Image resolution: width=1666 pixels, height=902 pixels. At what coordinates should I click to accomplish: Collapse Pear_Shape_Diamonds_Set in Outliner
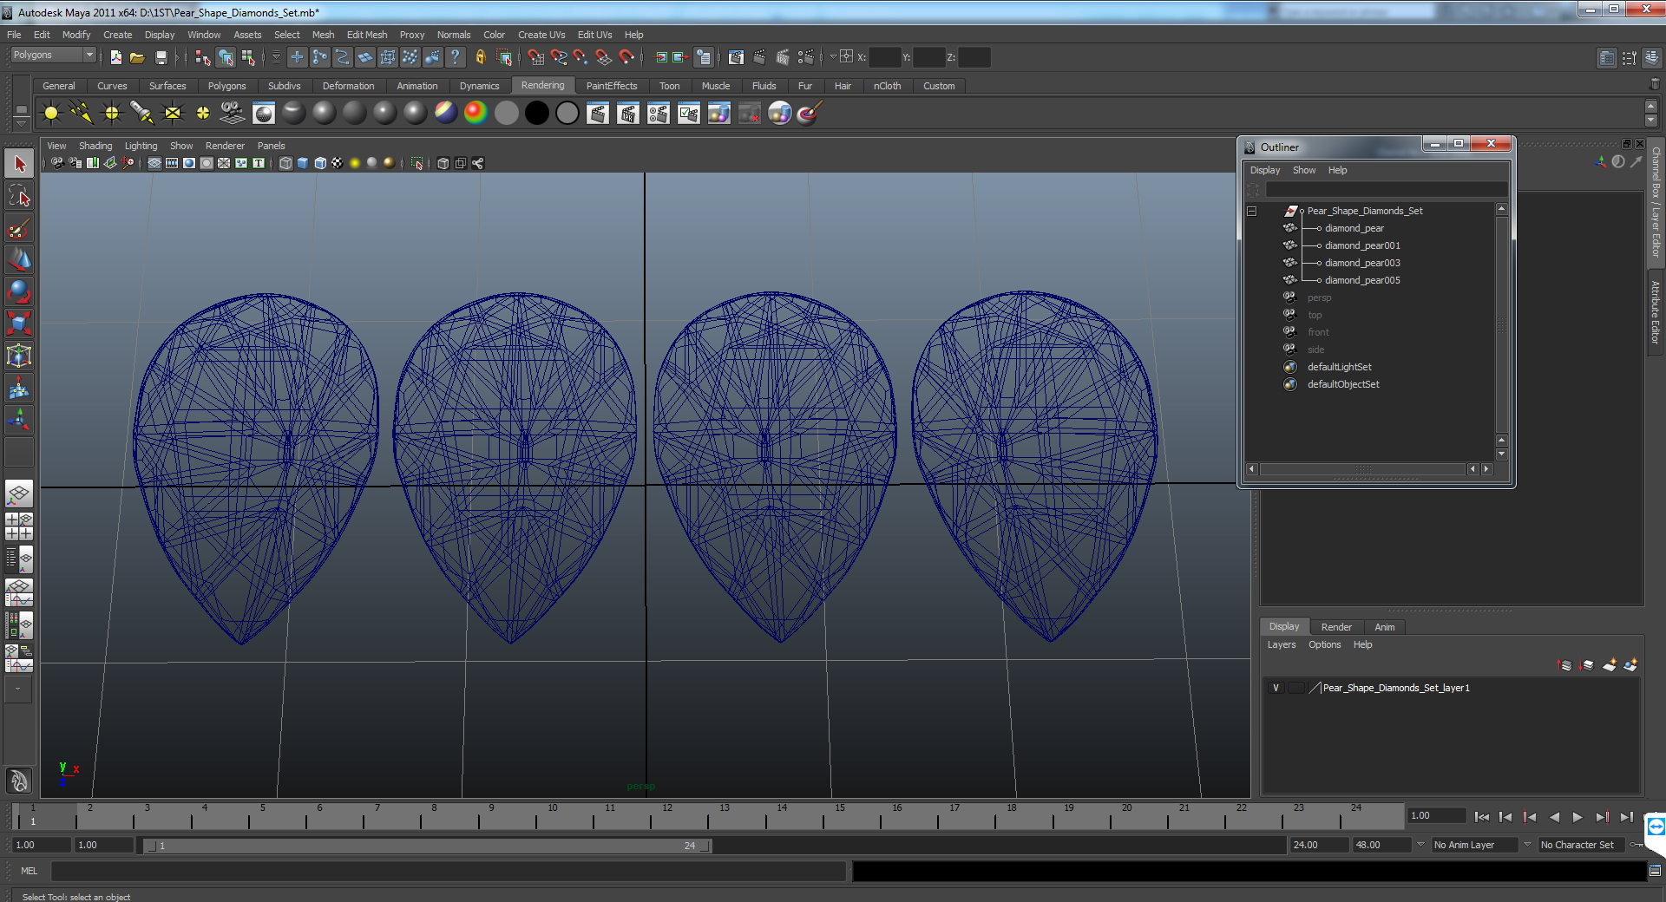click(1251, 211)
